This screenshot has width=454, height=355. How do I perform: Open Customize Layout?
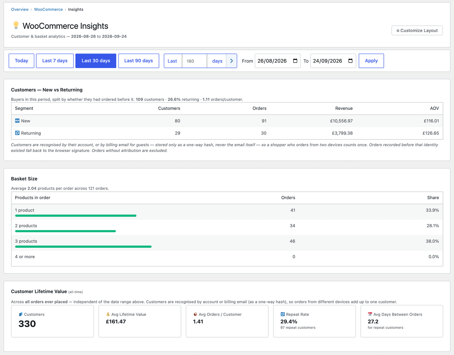417,30
